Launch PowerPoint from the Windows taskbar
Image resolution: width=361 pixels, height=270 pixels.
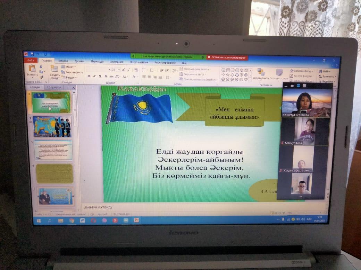click(x=136, y=220)
